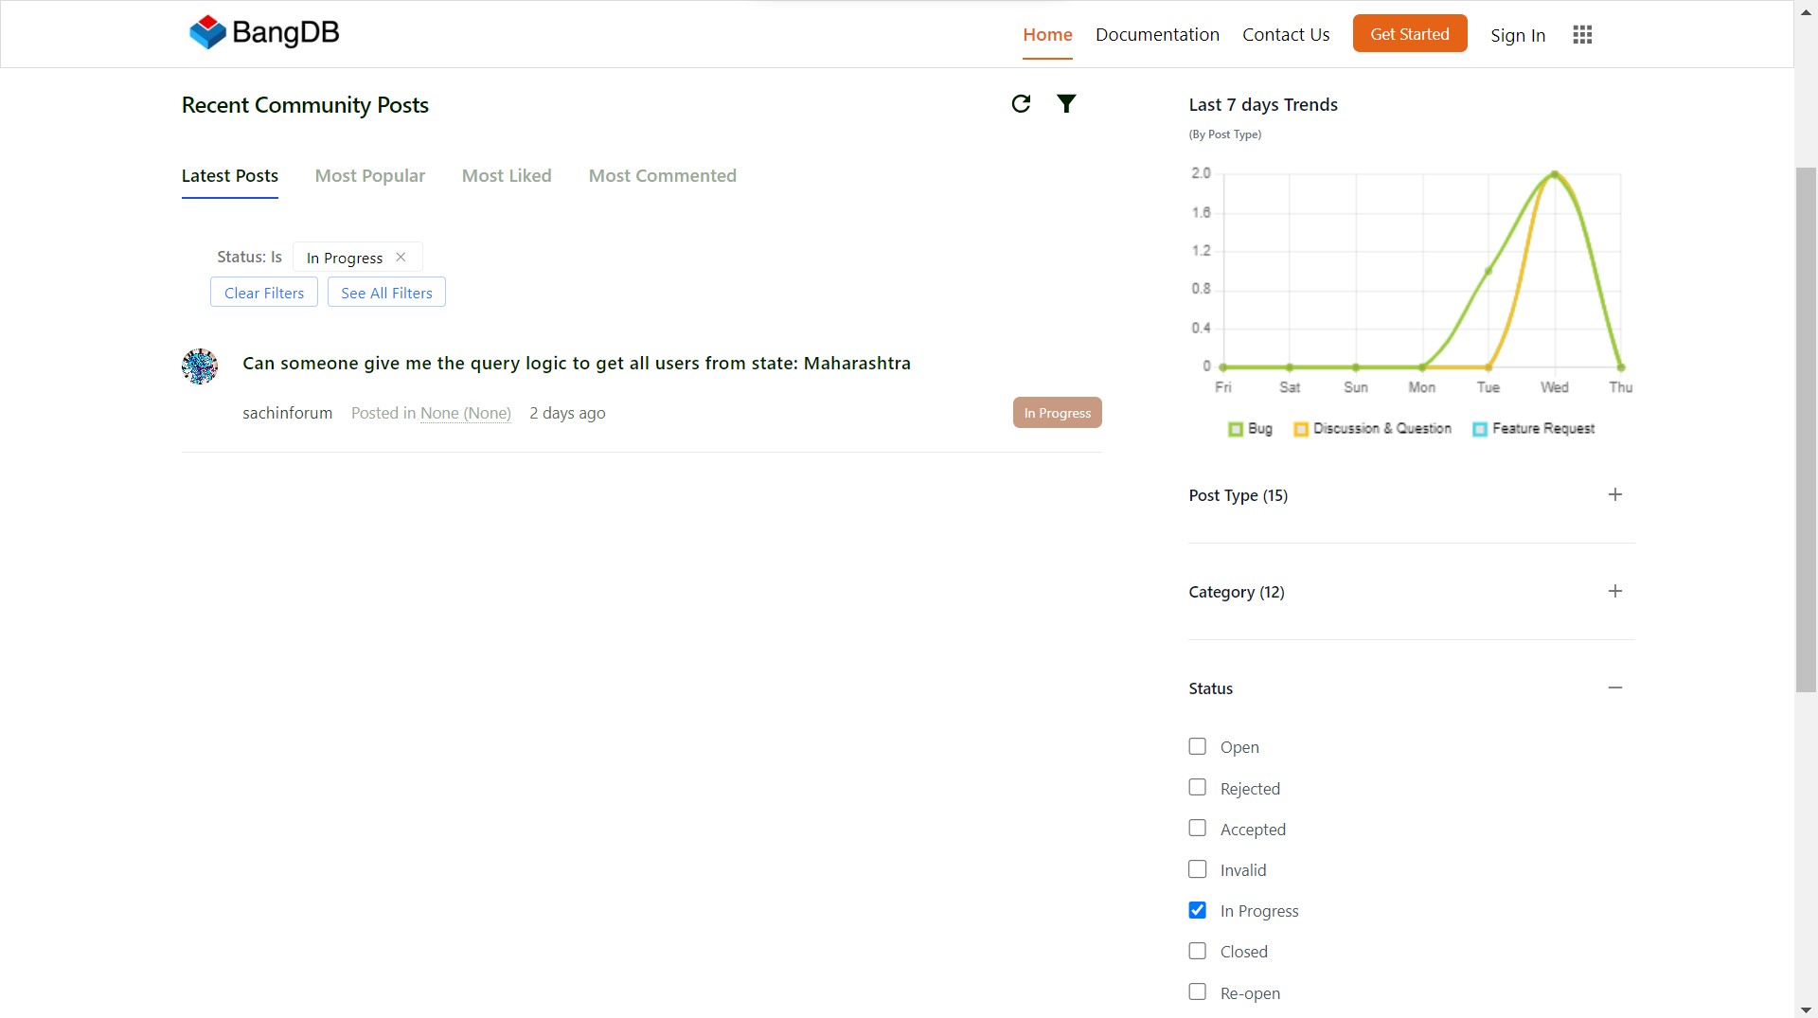Click the '2 days ago' timestamp
1818x1018 pixels.
tap(567, 413)
